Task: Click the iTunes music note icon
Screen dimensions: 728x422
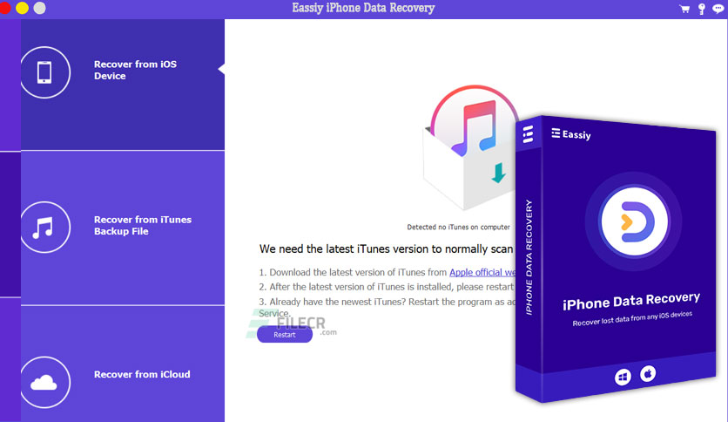Action: click(x=44, y=228)
